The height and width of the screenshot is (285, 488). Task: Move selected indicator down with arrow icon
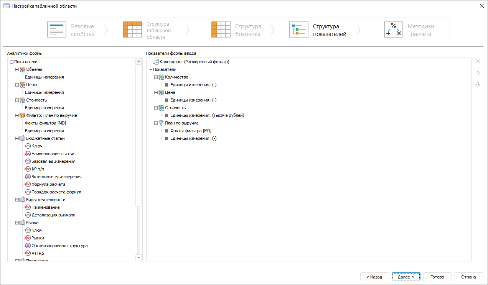click(x=478, y=85)
